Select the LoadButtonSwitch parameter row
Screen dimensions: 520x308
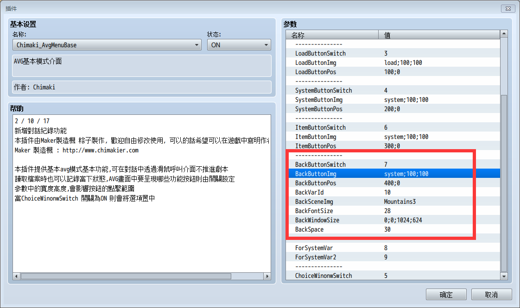tap(393, 53)
